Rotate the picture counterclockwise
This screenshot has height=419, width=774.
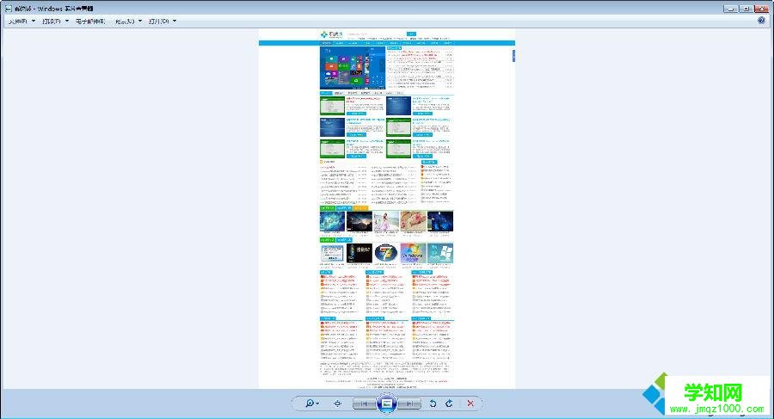point(433,404)
